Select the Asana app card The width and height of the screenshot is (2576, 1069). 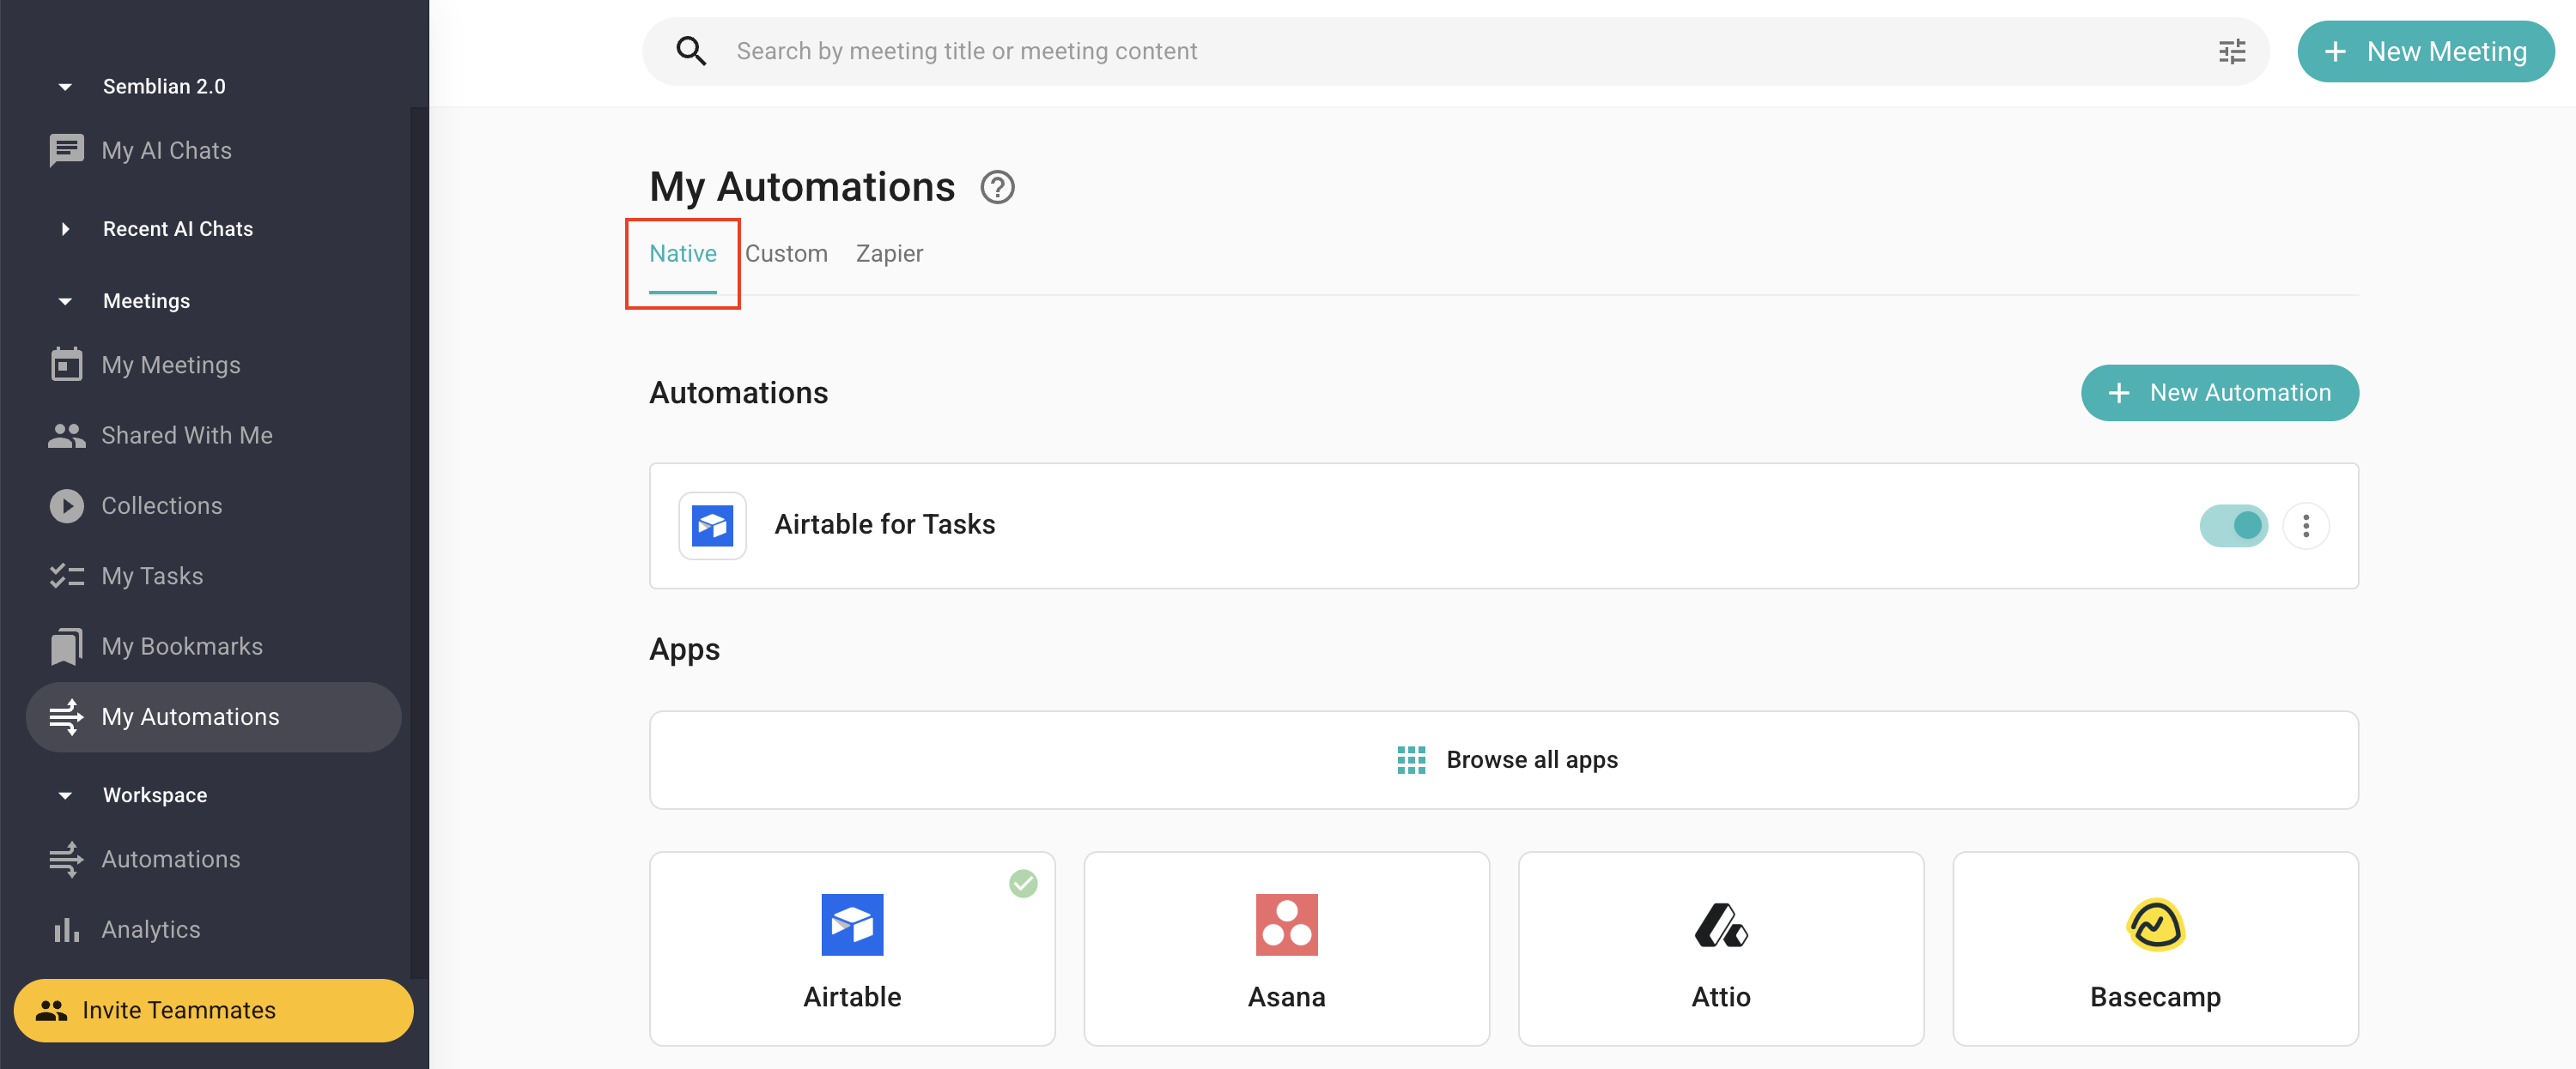click(1286, 947)
